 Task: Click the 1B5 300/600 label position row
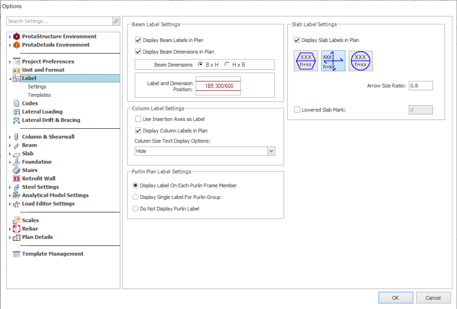(218, 86)
